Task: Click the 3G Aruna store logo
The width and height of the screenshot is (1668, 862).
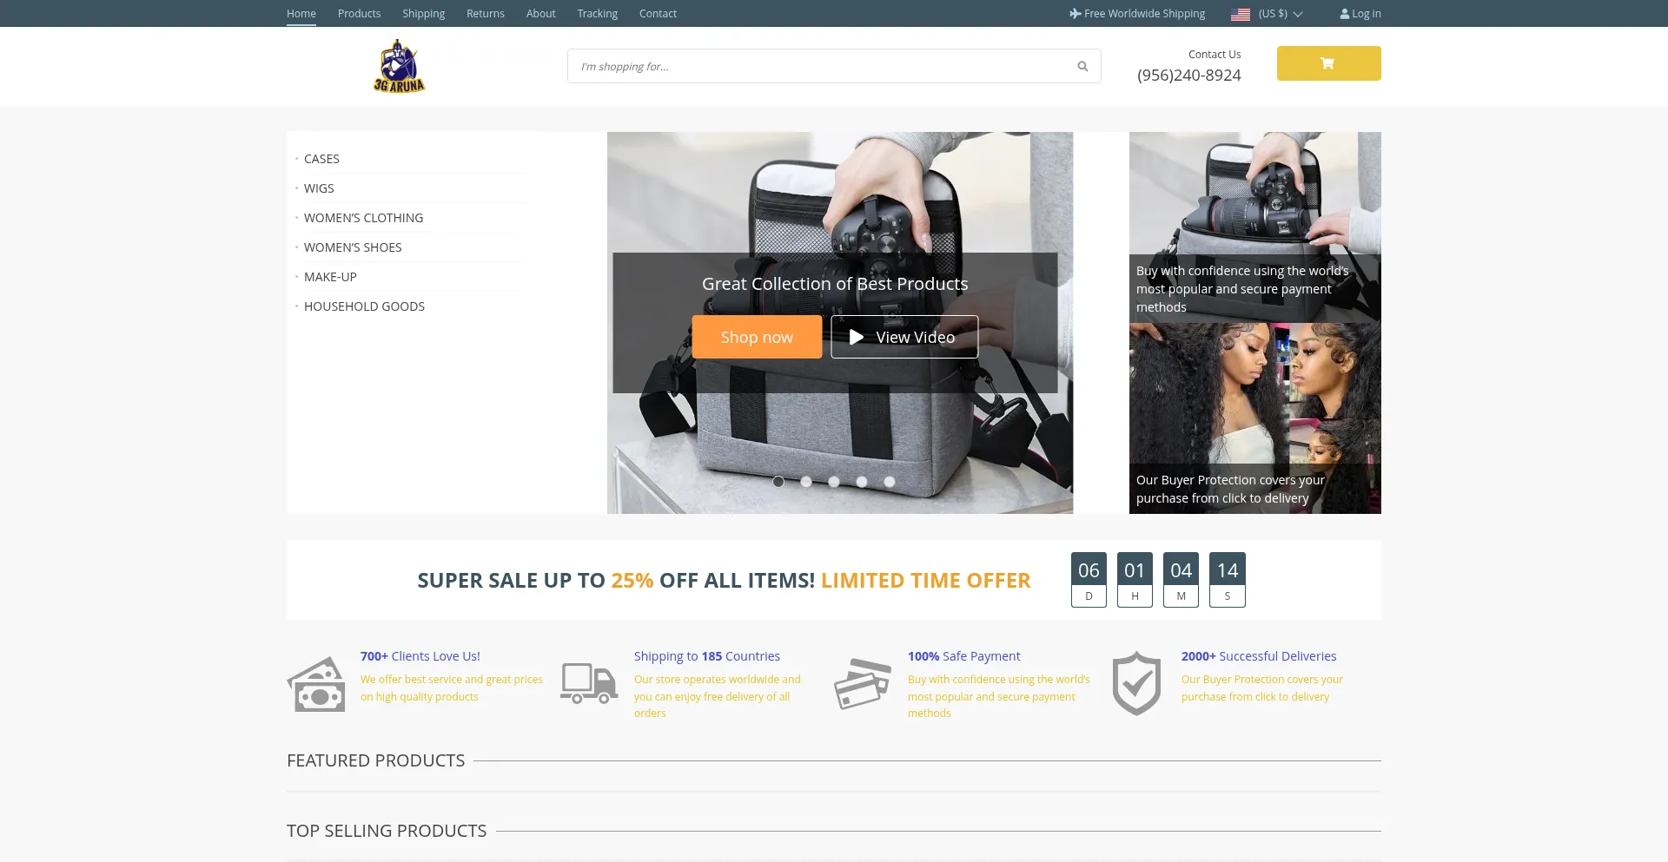Action: pos(399,66)
